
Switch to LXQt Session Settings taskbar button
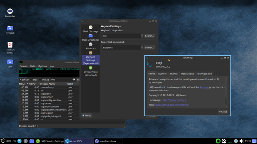(x=50, y=141)
